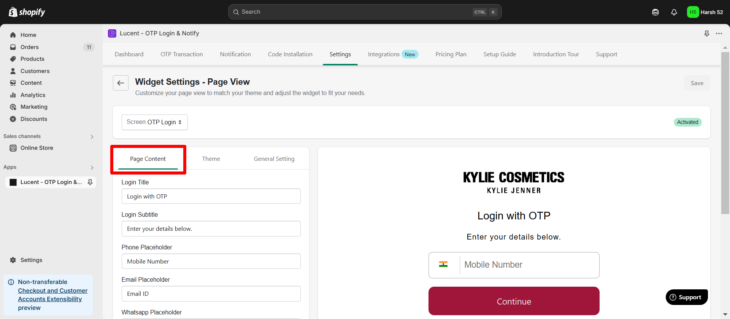Unpin the Lucent app in sidebar
The width and height of the screenshot is (730, 319).
pos(90,182)
